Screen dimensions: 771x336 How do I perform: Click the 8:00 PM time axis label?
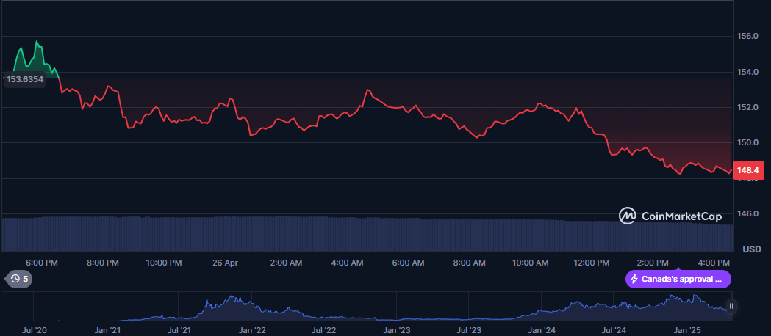[x=103, y=263]
